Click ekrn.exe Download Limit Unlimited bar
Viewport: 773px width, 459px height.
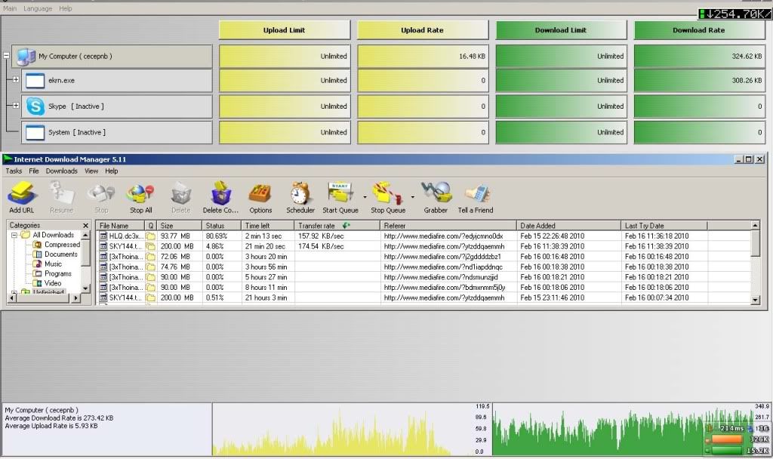(x=561, y=80)
